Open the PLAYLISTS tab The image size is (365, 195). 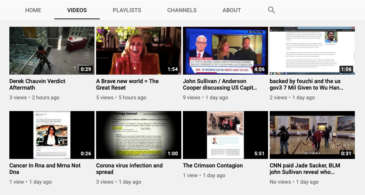tap(127, 10)
